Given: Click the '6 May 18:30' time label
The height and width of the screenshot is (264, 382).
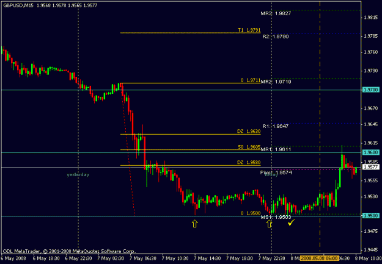Looking at the screenshot, I should point(46,258).
